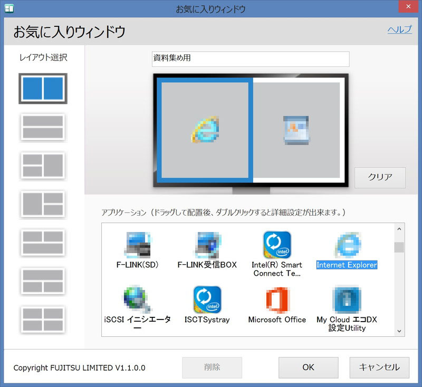Choose the two vertical columns layout
Viewport: 422px width, 387px height.
tap(43, 89)
